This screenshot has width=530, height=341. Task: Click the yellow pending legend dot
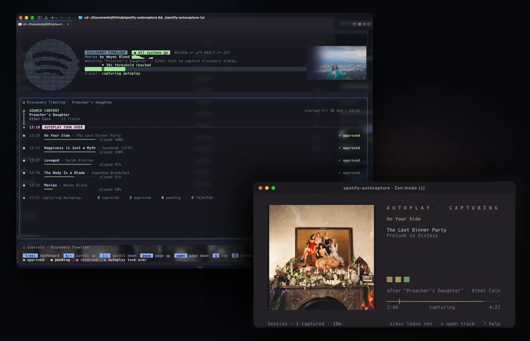point(52,260)
